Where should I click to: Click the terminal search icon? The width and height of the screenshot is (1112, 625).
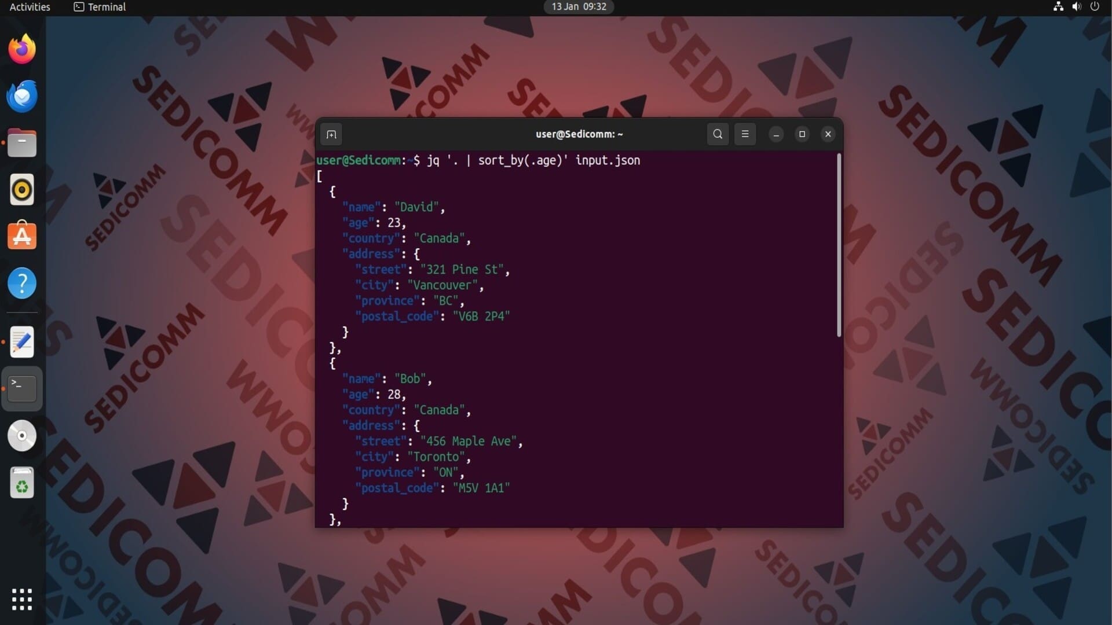718,134
